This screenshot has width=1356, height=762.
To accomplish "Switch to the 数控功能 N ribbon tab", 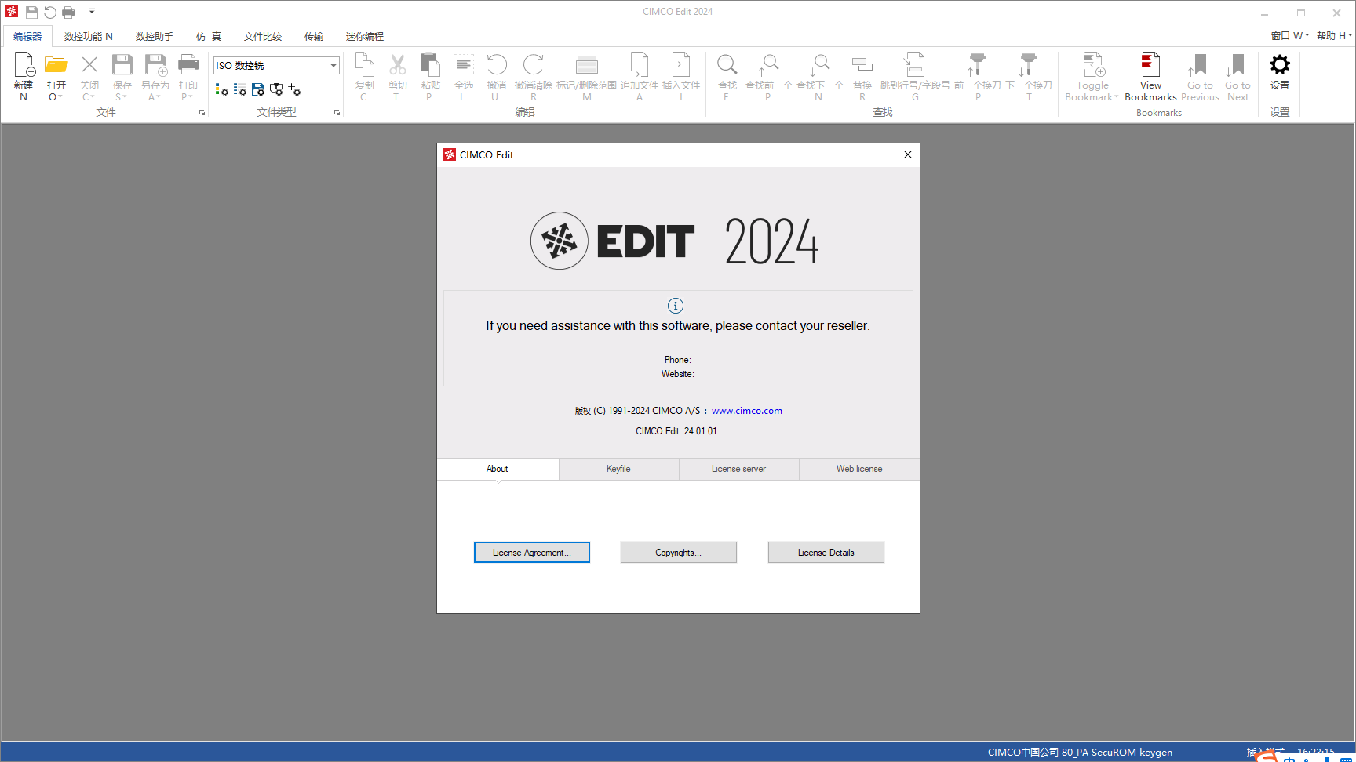I will coord(89,36).
